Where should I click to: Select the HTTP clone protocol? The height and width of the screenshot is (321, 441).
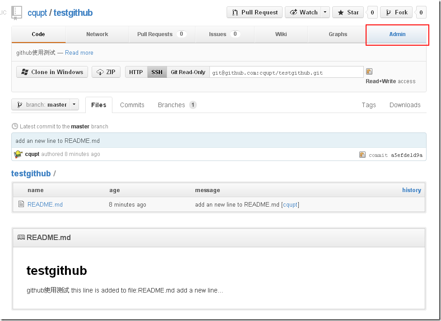tap(136, 72)
